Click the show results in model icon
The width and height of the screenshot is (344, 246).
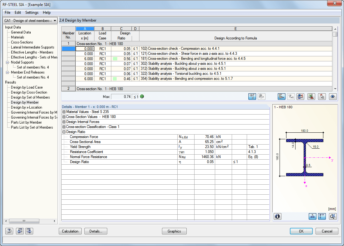click(261, 96)
